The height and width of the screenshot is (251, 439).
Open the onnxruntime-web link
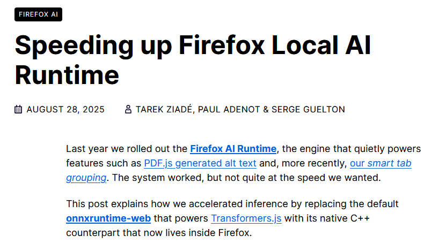108,218
